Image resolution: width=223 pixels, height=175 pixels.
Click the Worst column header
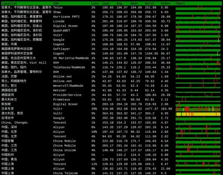[x=149, y=3]
